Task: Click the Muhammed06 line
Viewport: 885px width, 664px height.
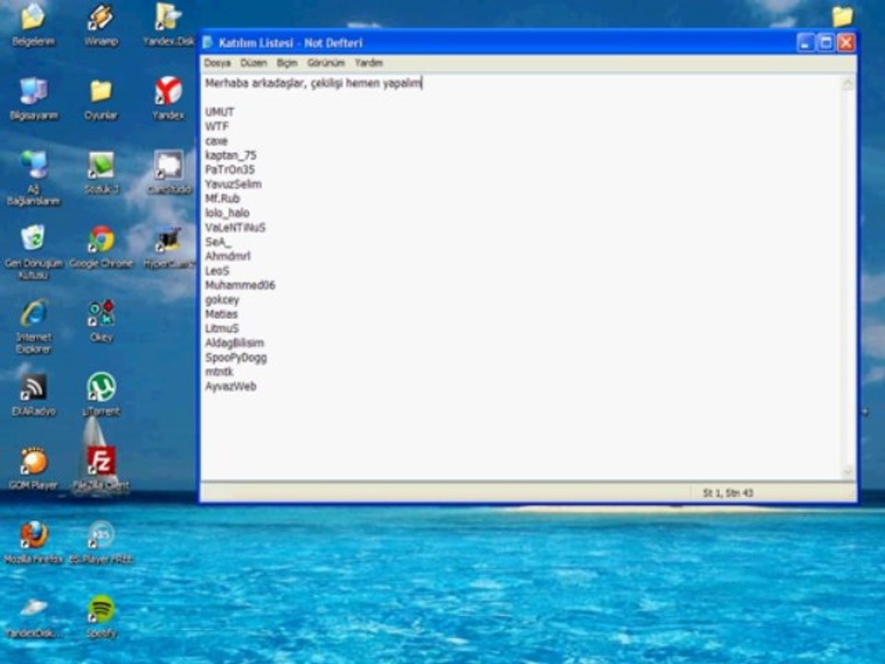Action: 241,285
